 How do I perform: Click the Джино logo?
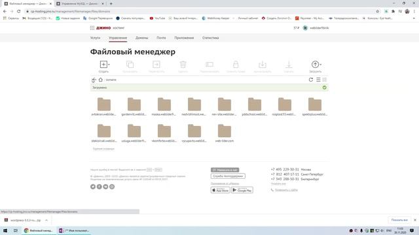click(103, 27)
